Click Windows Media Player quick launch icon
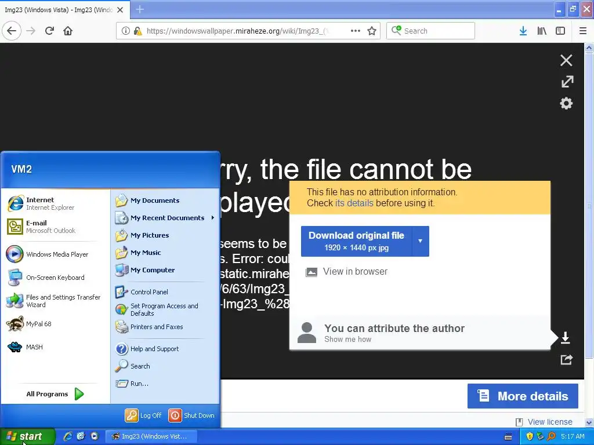594x445 pixels. point(95,436)
